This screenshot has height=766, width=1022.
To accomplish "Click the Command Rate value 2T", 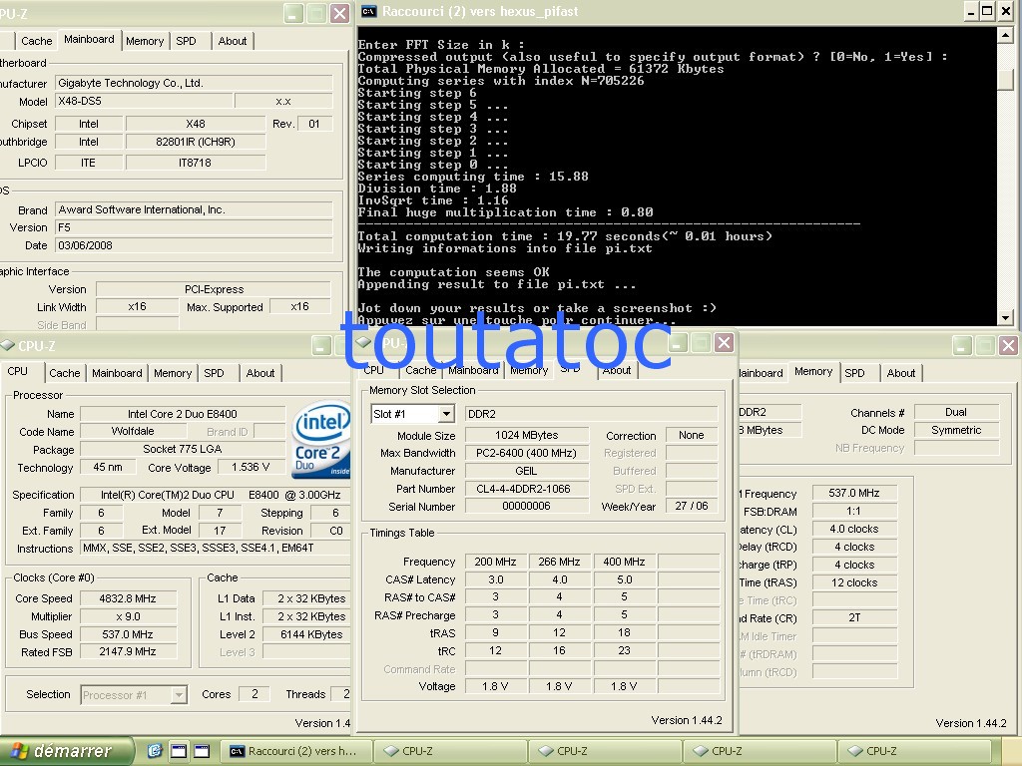I will click(x=854, y=617).
